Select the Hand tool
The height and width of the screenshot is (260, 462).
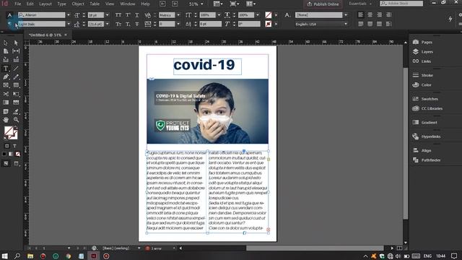pos(6,120)
